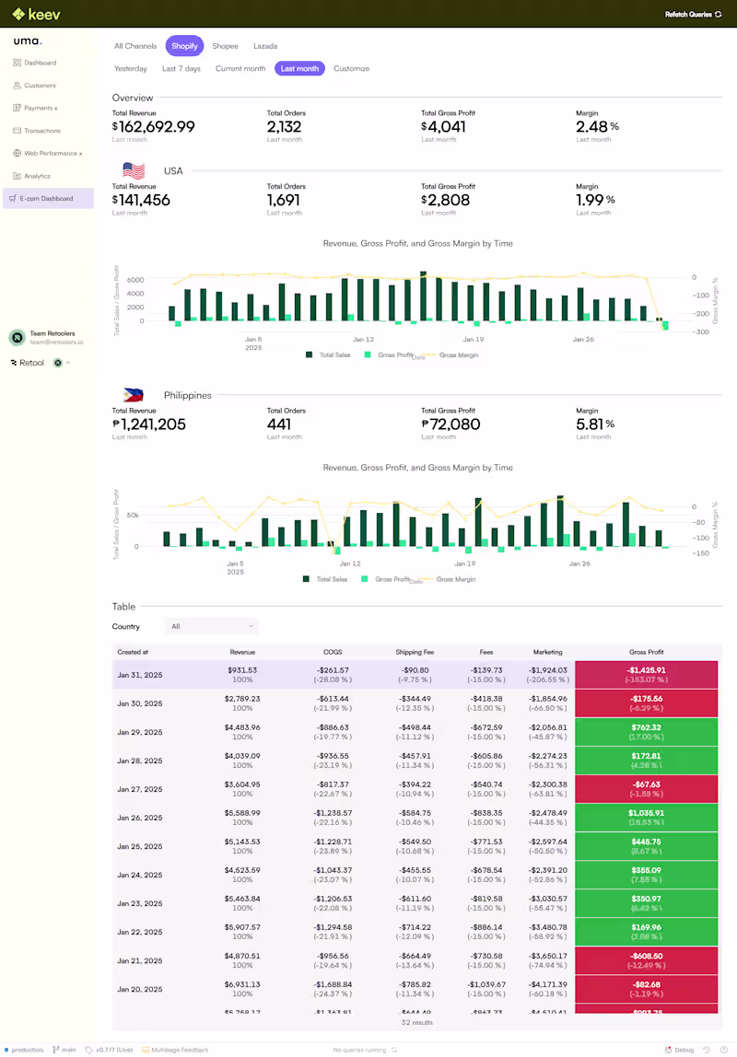Switch to the Lazada channel tab

point(265,46)
